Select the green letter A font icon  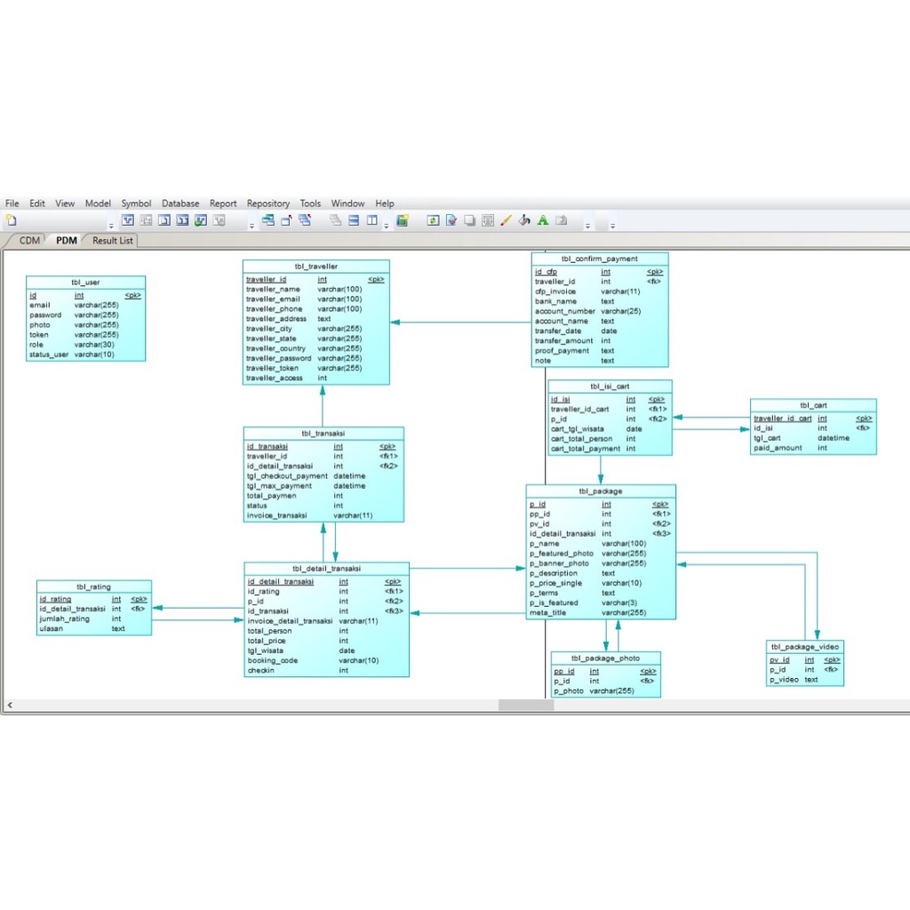click(x=542, y=220)
